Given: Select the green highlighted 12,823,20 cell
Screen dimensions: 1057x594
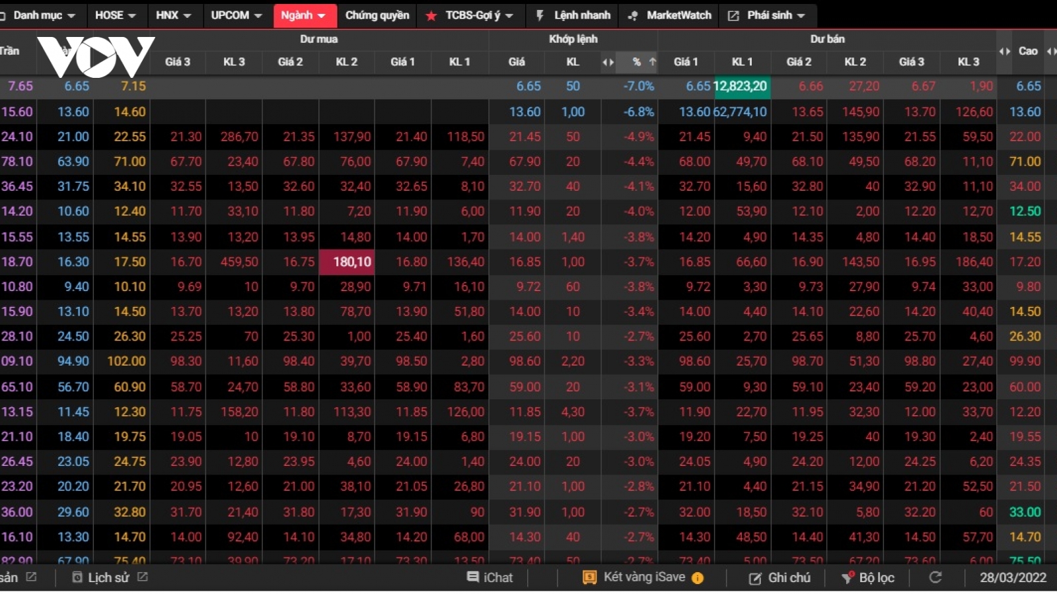Looking at the screenshot, I should click(741, 86).
